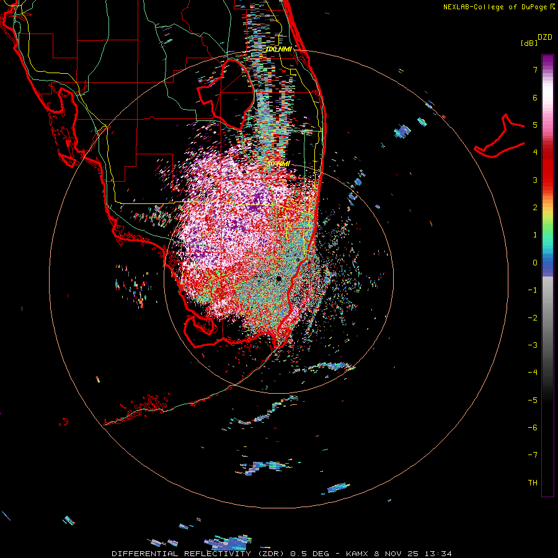The height and width of the screenshot is (558, 558).
Task: Click the -3 tick on the color scale
Action: (533, 345)
